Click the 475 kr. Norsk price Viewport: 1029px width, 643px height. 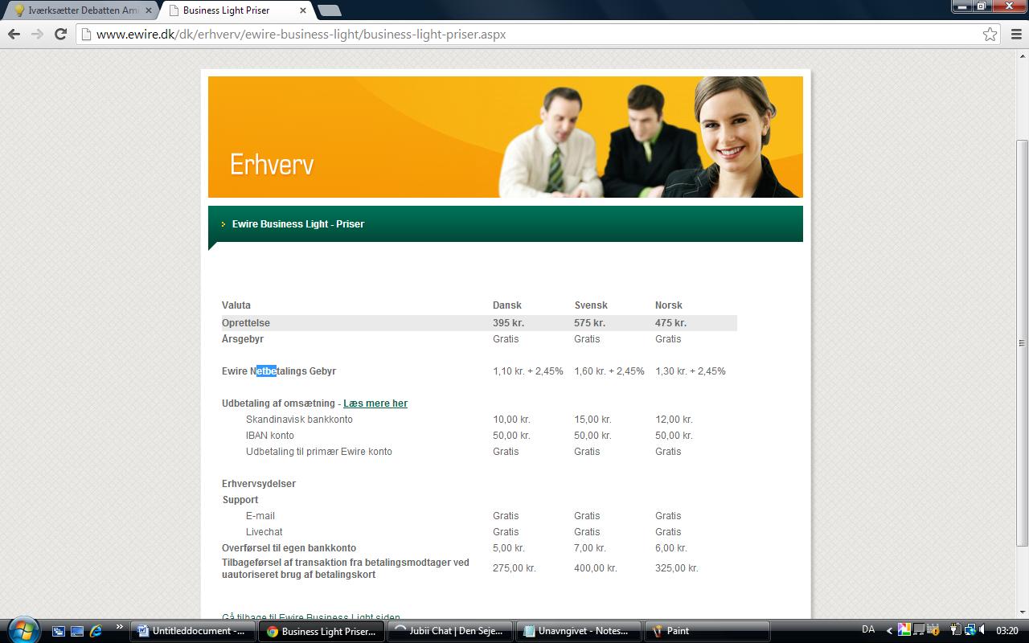671,323
